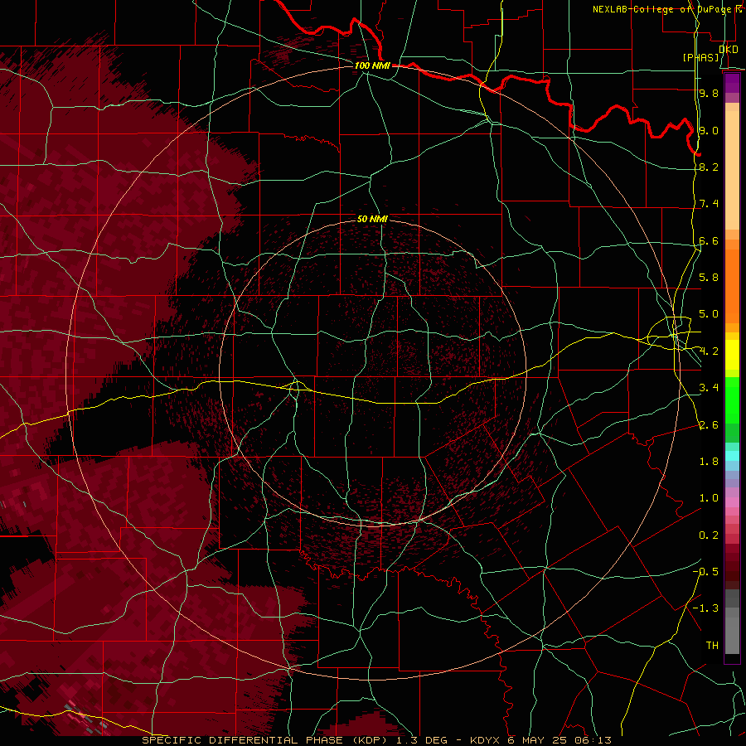Click the 50 NMI range ring label
The image size is (746, 746).
coord(372,219)
